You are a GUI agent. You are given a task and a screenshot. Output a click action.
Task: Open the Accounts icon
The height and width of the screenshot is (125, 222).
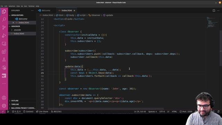(x=4, y=98)
